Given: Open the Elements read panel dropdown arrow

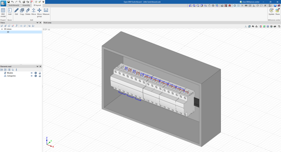Looking at the screenshot, I should pos(38,67).
